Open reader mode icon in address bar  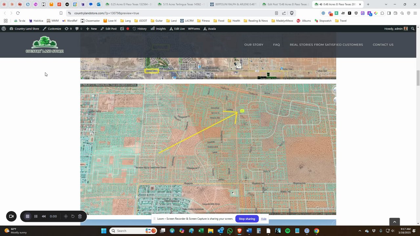[x=276, y=13]
